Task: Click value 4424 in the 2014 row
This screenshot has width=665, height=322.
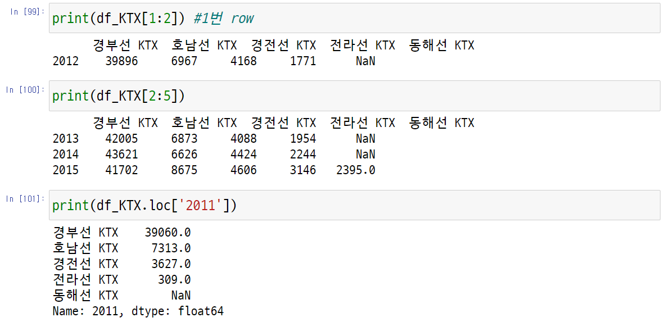Action: pos(243,155)
